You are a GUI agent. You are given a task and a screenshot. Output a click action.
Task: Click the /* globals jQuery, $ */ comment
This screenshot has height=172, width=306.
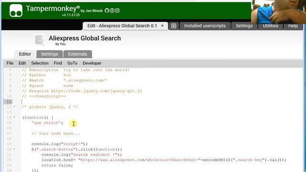pos(50,107)
